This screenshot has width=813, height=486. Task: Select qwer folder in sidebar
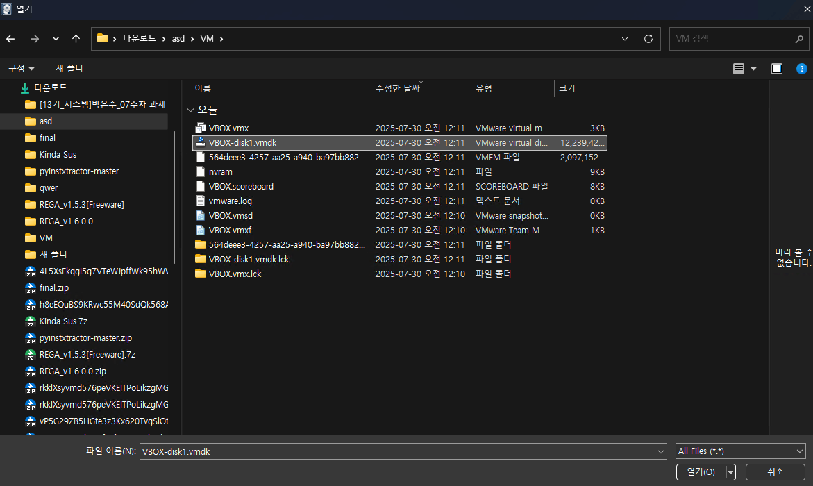point(48,187)
